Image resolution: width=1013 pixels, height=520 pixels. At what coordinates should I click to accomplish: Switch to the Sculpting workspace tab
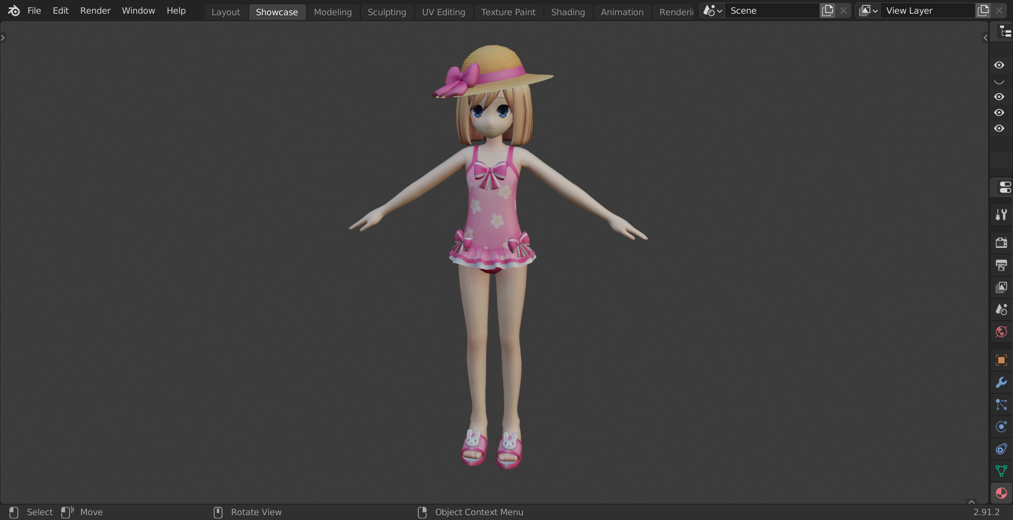386,12
